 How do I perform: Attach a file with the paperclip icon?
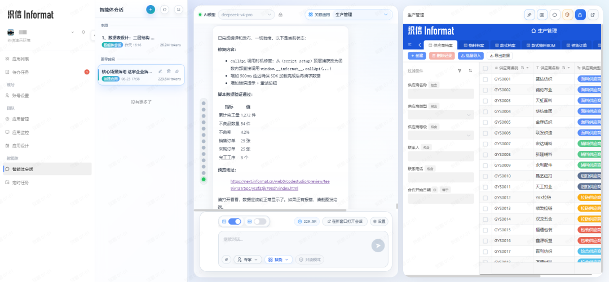(x=226, y=259)
